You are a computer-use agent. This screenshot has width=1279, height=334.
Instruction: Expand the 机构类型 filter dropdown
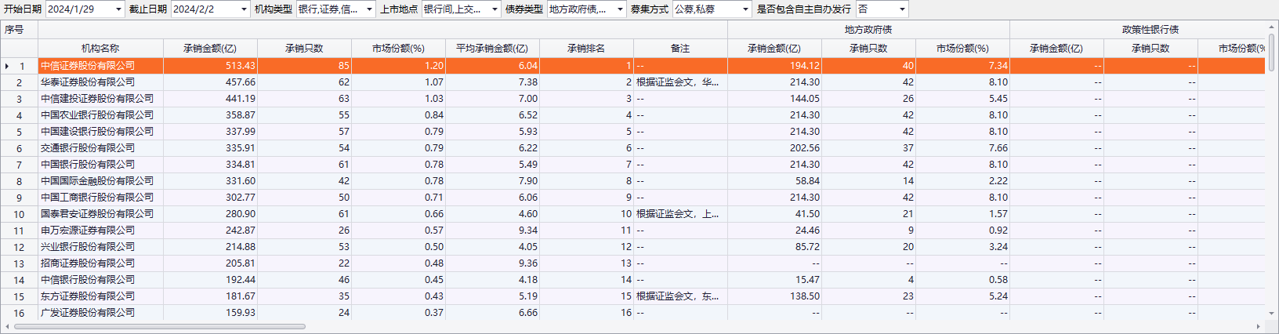pos(369,9)
